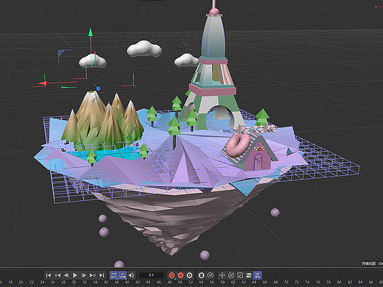Select the pink donut on the house
The image size is (383, 287).
[238, 145]
